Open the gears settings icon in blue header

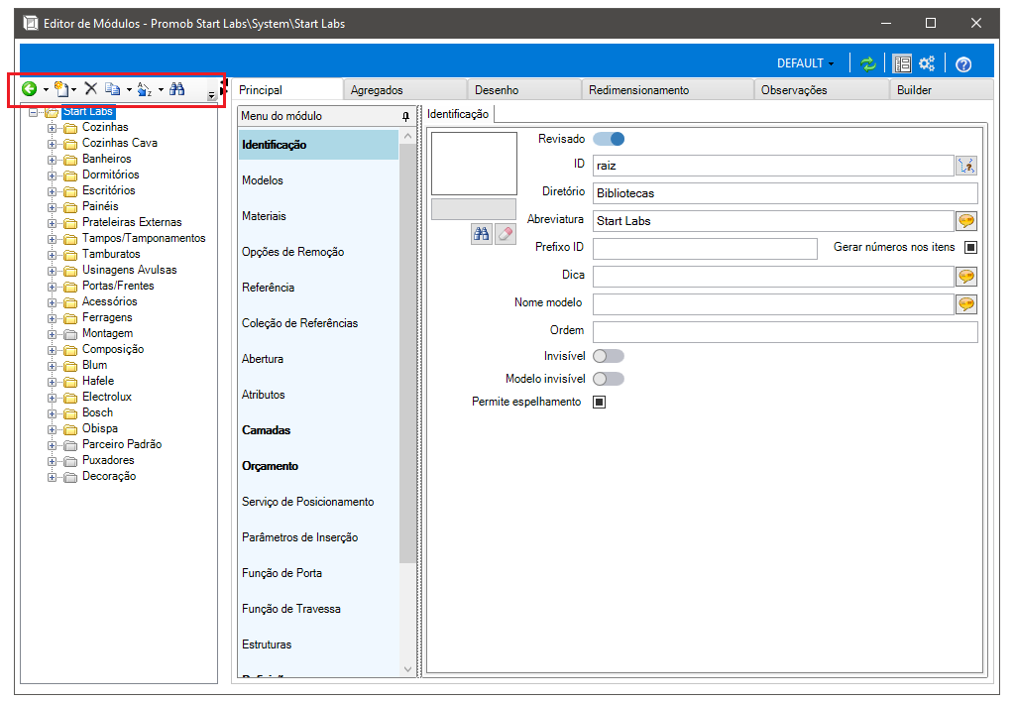(927, 63)
